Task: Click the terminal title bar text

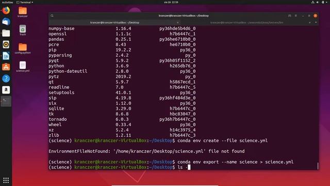Action: tap(184, 16)
